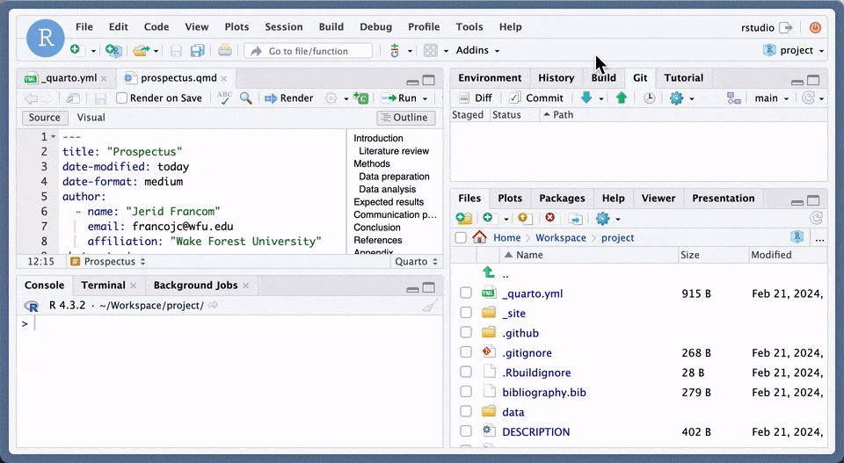Viewport: 844px width, 463px height.
Task: Open the project menu dropdown at top right
Action: (795, 51)
